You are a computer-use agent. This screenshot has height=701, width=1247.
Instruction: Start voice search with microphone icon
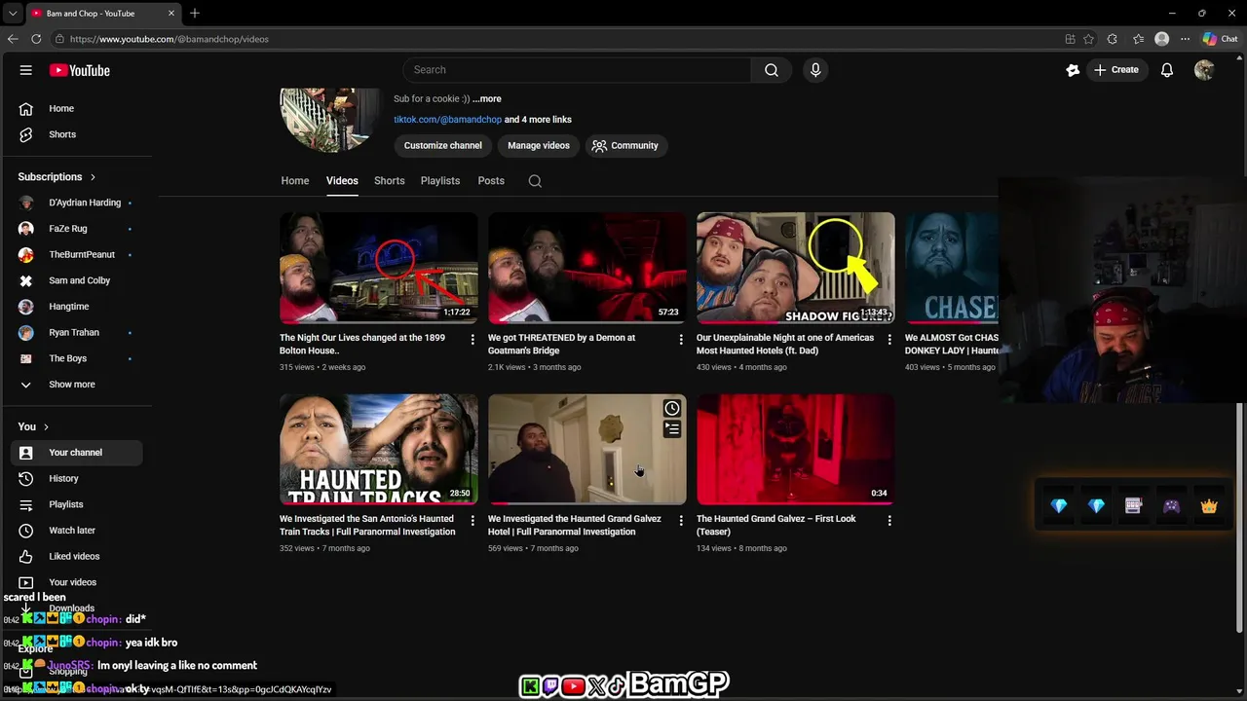tap(815, 70)
